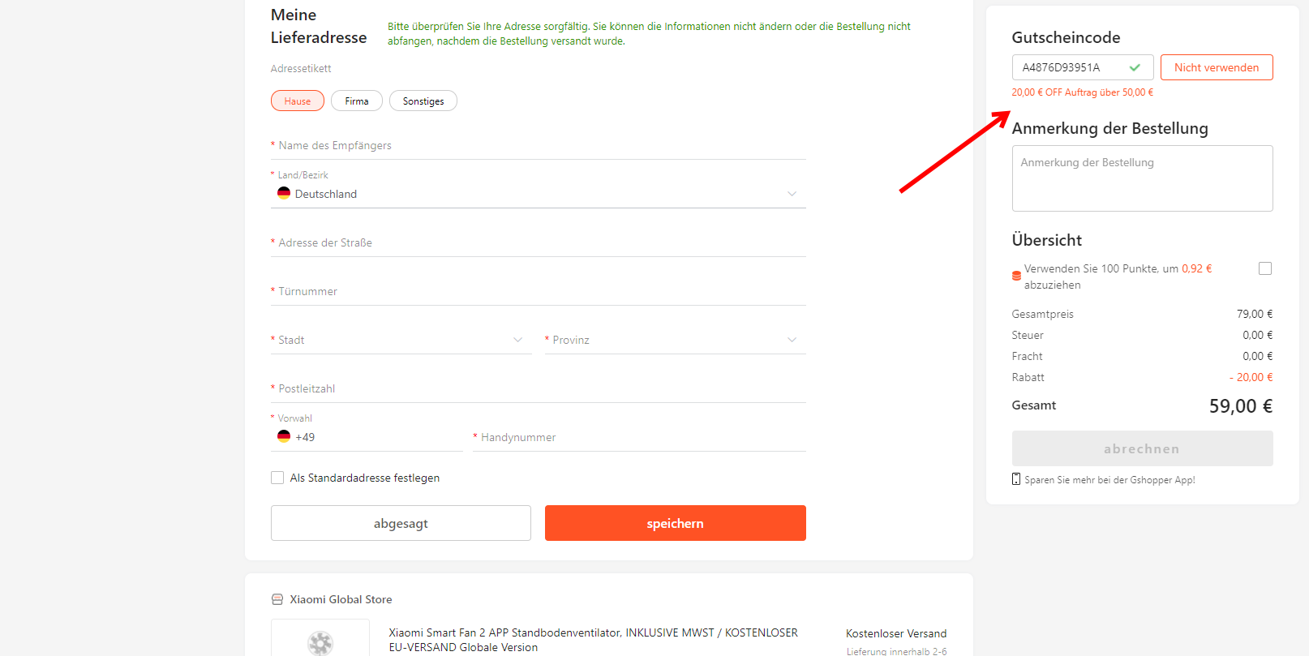The image size is (1309, 656).
Task: Click the German flag icon beside Deutschland
Action: (284, 193)
